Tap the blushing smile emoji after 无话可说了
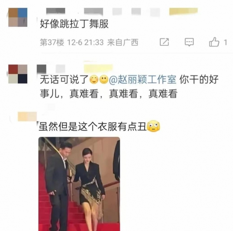This screenshot has height=231, width=233. [x=94, y=80]
